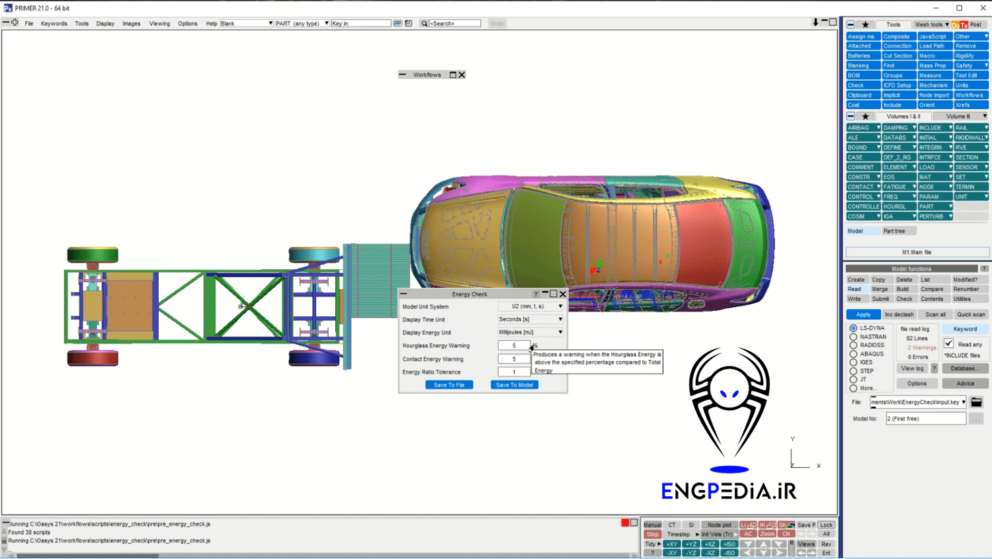
Task: Click the Model functions help question mark
Action: point(984,269)
